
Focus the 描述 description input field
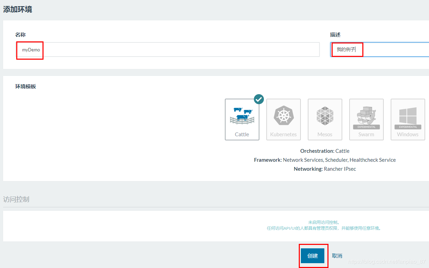380,50
